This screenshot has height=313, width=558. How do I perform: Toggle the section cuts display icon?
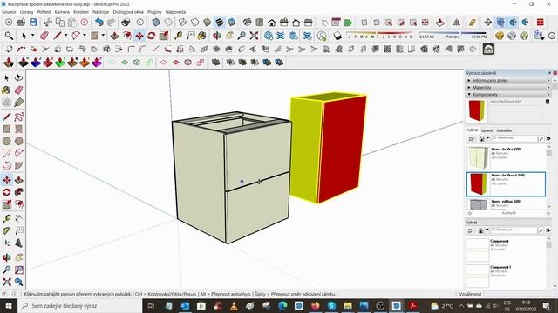(513, 23)
